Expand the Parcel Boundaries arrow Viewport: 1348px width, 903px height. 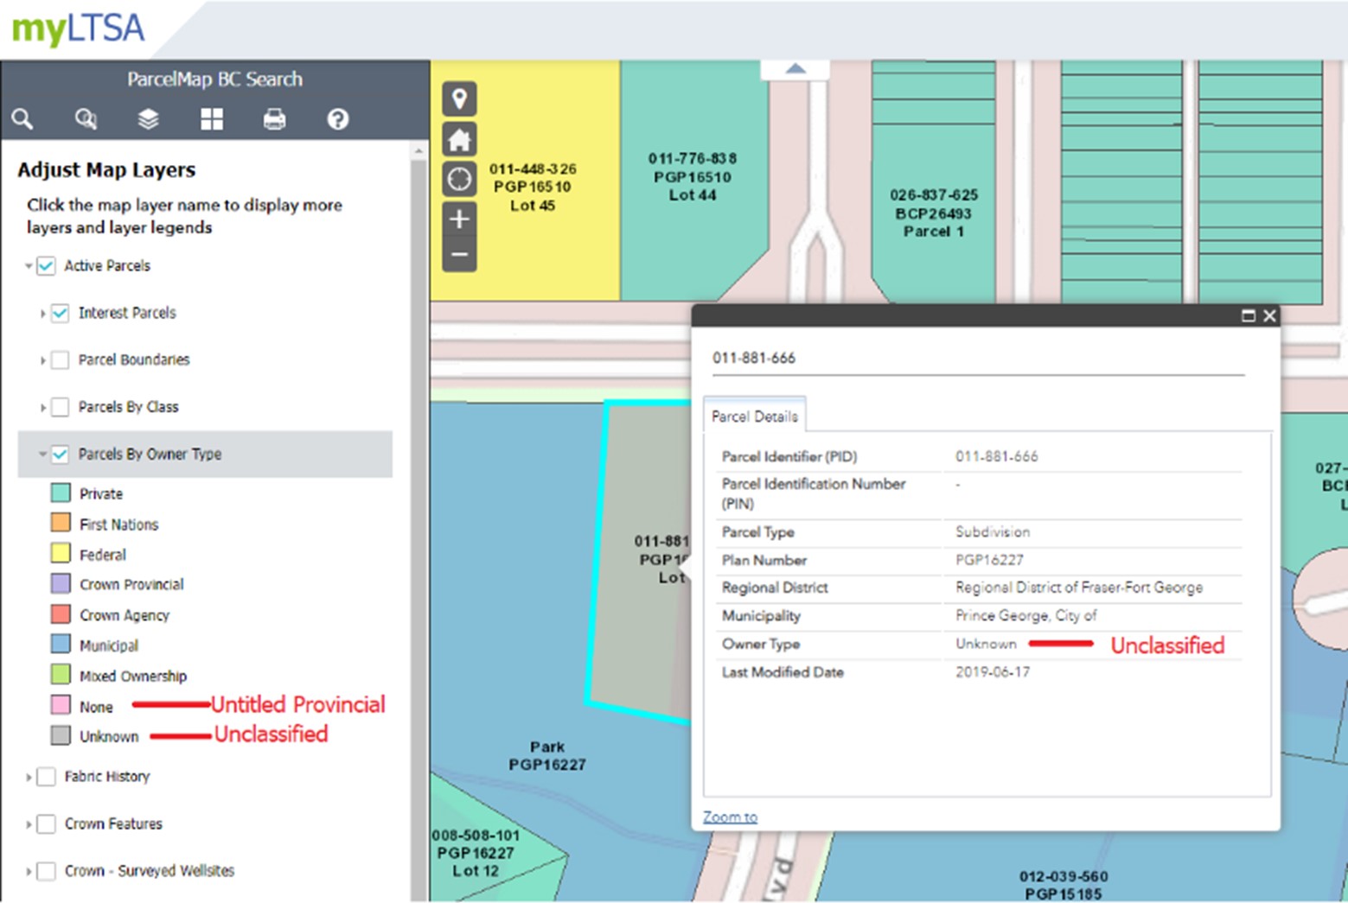[42, 360]
